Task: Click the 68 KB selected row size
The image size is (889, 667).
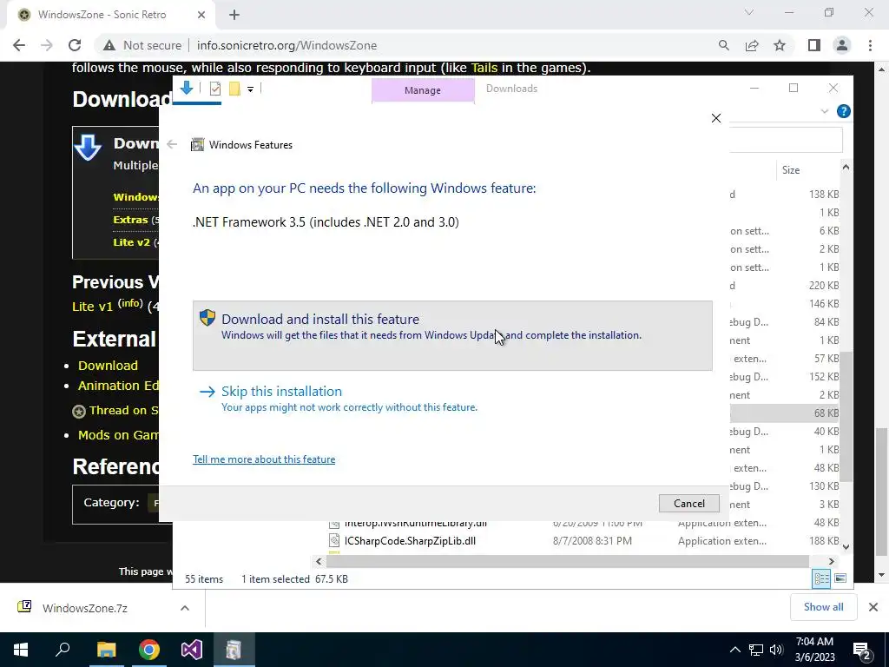Action: [x=826, y=413]
